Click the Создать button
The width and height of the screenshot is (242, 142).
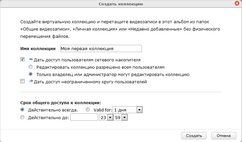pyautogui.click(x=194, y=136)
